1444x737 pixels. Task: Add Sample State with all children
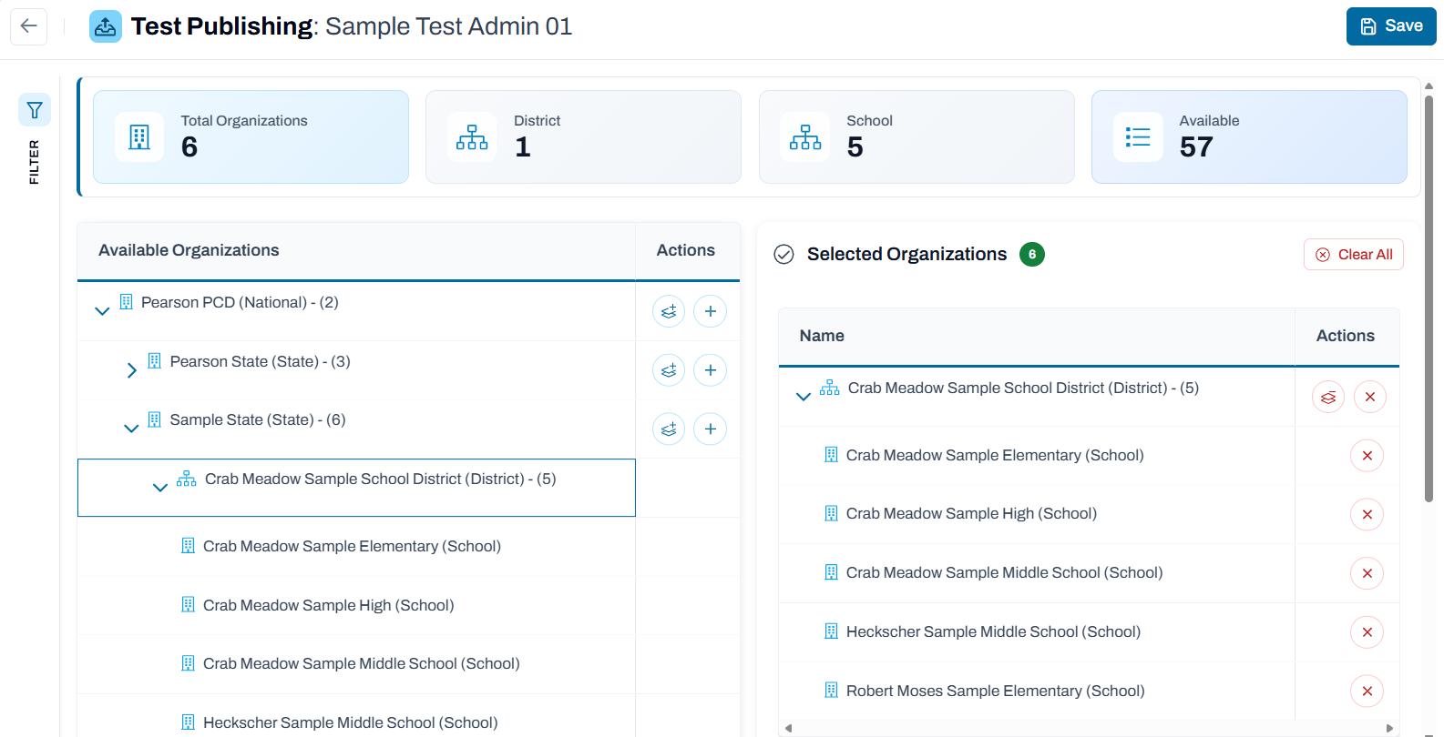(669, 429)
